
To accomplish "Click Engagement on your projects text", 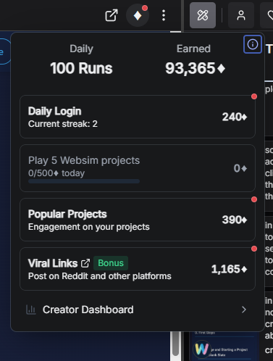I will click(89, 227).
